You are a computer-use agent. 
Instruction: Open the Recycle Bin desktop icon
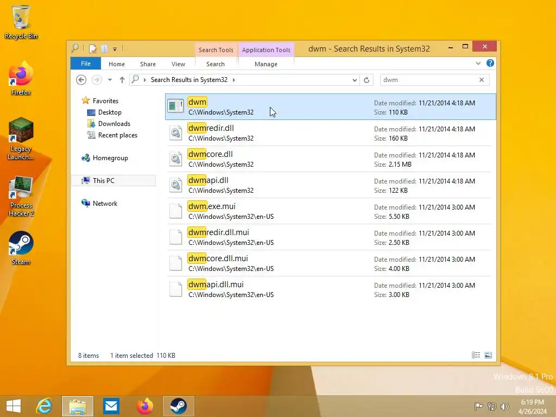[x=21, y=22]
